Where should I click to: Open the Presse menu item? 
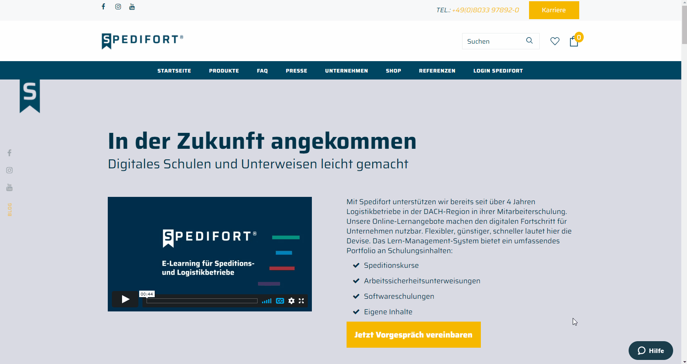pyautogui.click(x=297, y=71)
